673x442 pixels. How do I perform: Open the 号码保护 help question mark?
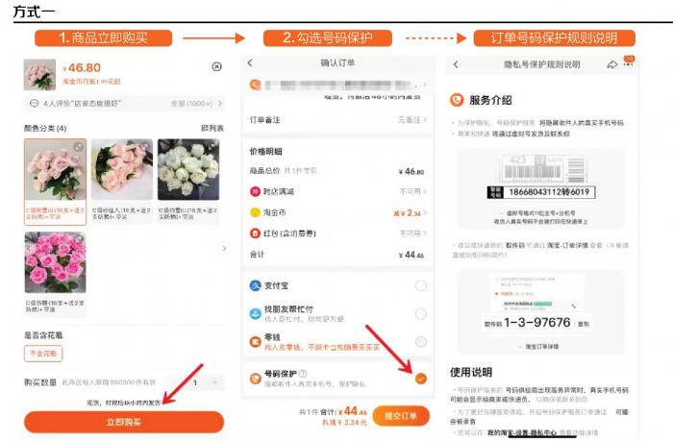click(x=303, y=374)
